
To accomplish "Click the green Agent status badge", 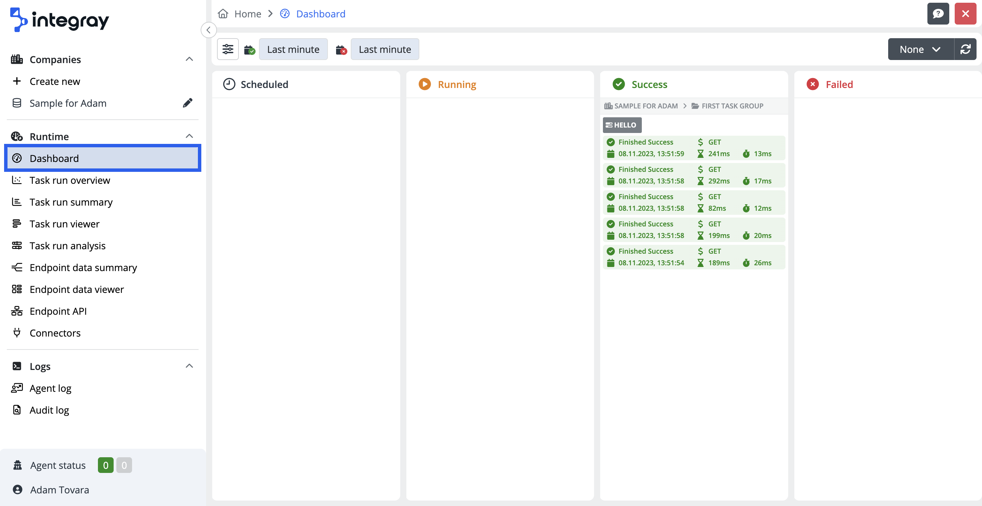I will coord(105,465).
